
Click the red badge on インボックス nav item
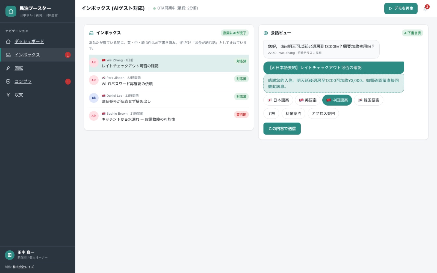(x=68, y=55)
